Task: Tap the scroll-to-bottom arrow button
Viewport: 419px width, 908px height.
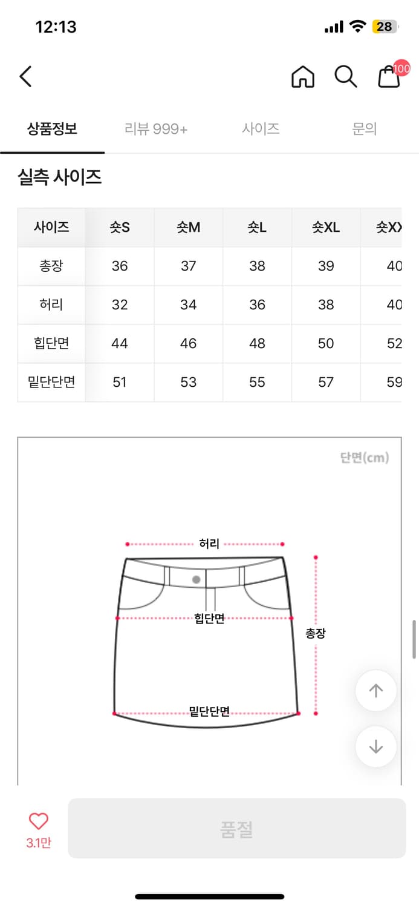Action: coord(376,747)
